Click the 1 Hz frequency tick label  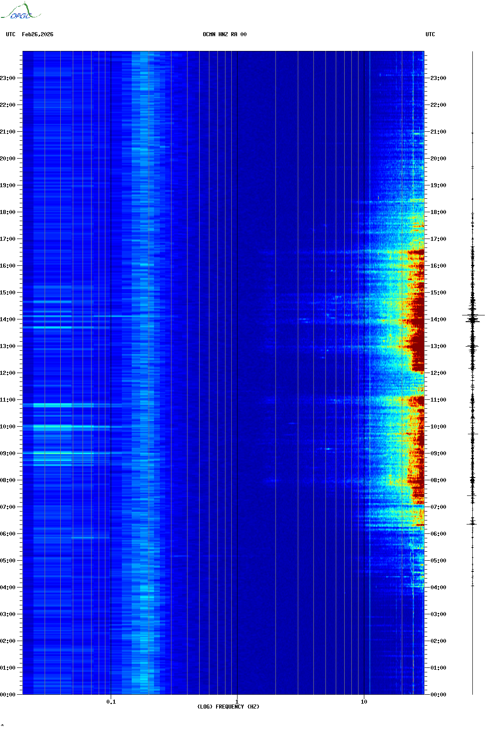point(237,702)
